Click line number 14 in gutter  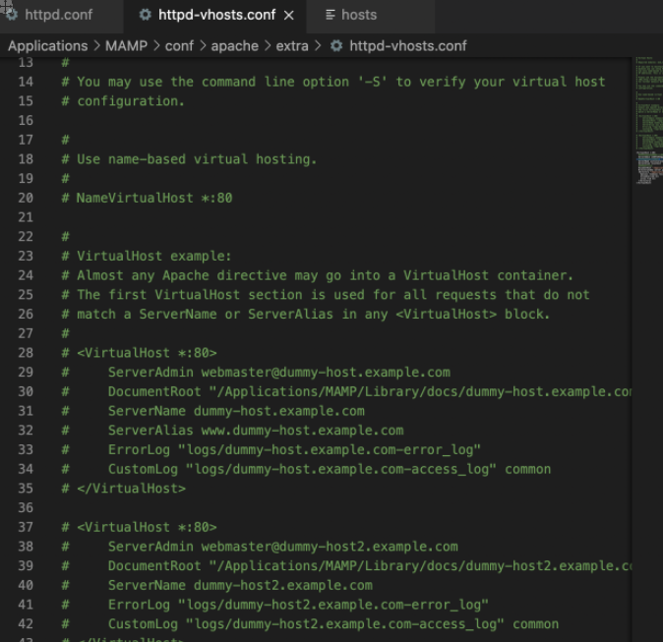pyautogui.click(x=26, y=82)
